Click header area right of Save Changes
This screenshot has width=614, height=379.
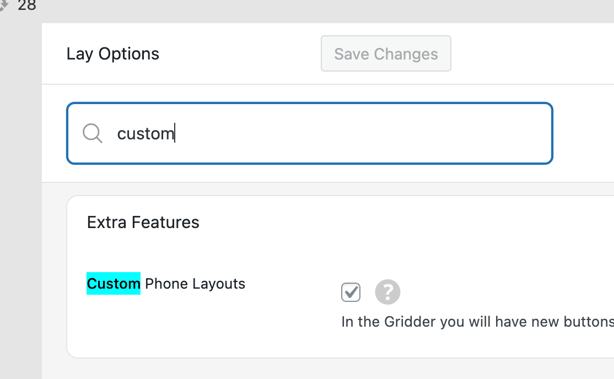529,54
